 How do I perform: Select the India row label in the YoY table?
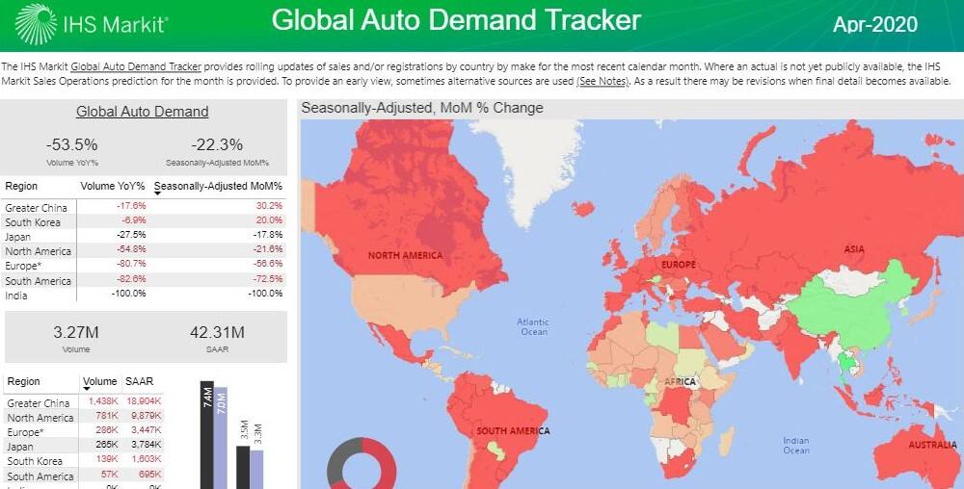[16, 296]
